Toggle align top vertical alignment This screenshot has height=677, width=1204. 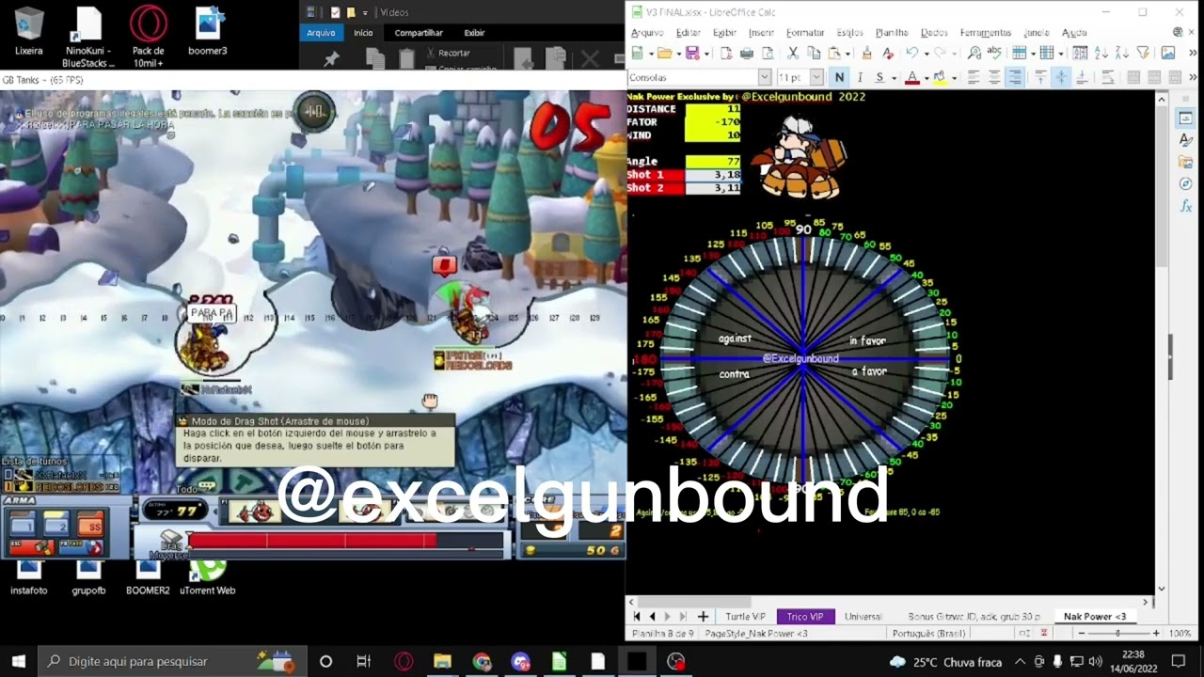pos(1040,77)
